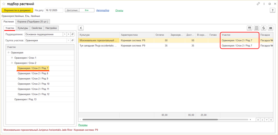The image size is (278, 135).
Task: Click the copy link icon in title bar
Action: [x=258, y=4]
